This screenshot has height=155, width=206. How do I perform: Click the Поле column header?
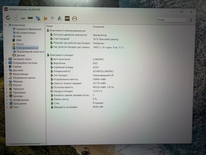(x=49, y=26)
